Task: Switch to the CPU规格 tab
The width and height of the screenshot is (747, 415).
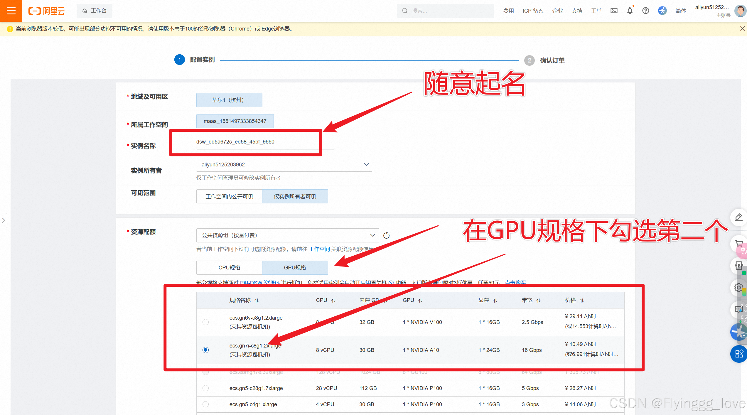Action: coord(229,268)
